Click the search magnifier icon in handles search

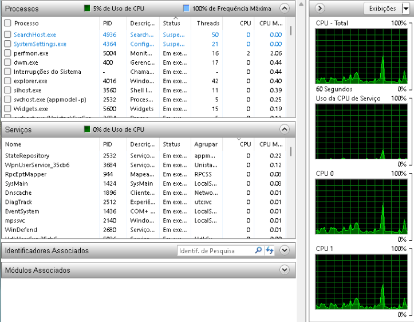click(x=258, y=250)
